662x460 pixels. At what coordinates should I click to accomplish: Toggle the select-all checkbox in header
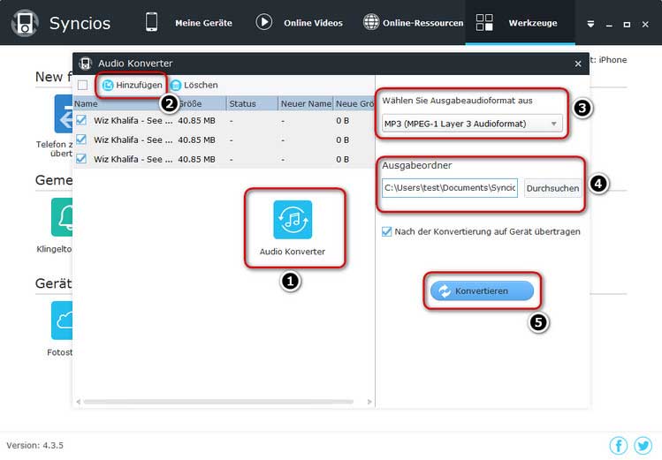[82, 85]
